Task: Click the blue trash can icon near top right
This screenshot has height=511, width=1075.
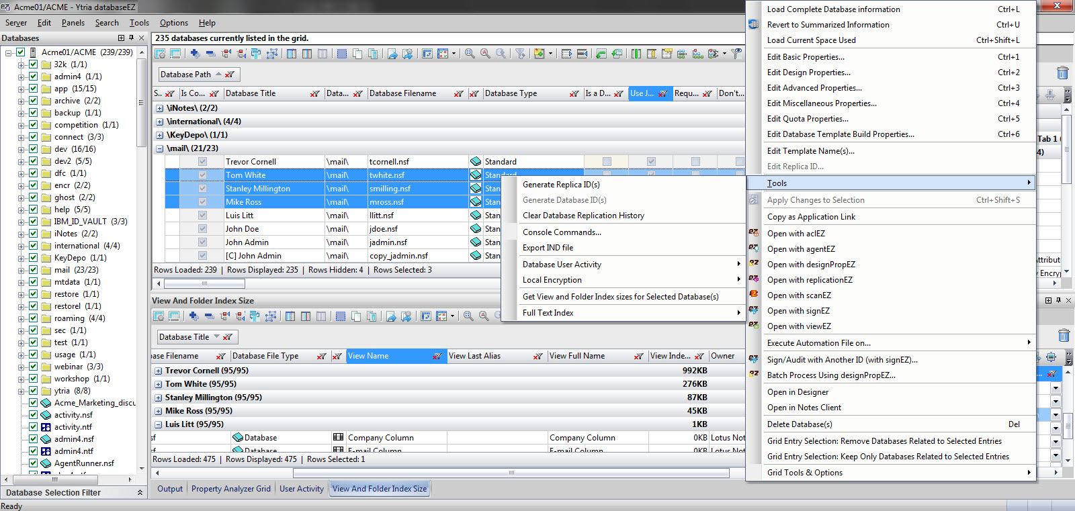Action: tap(1062, 73)
